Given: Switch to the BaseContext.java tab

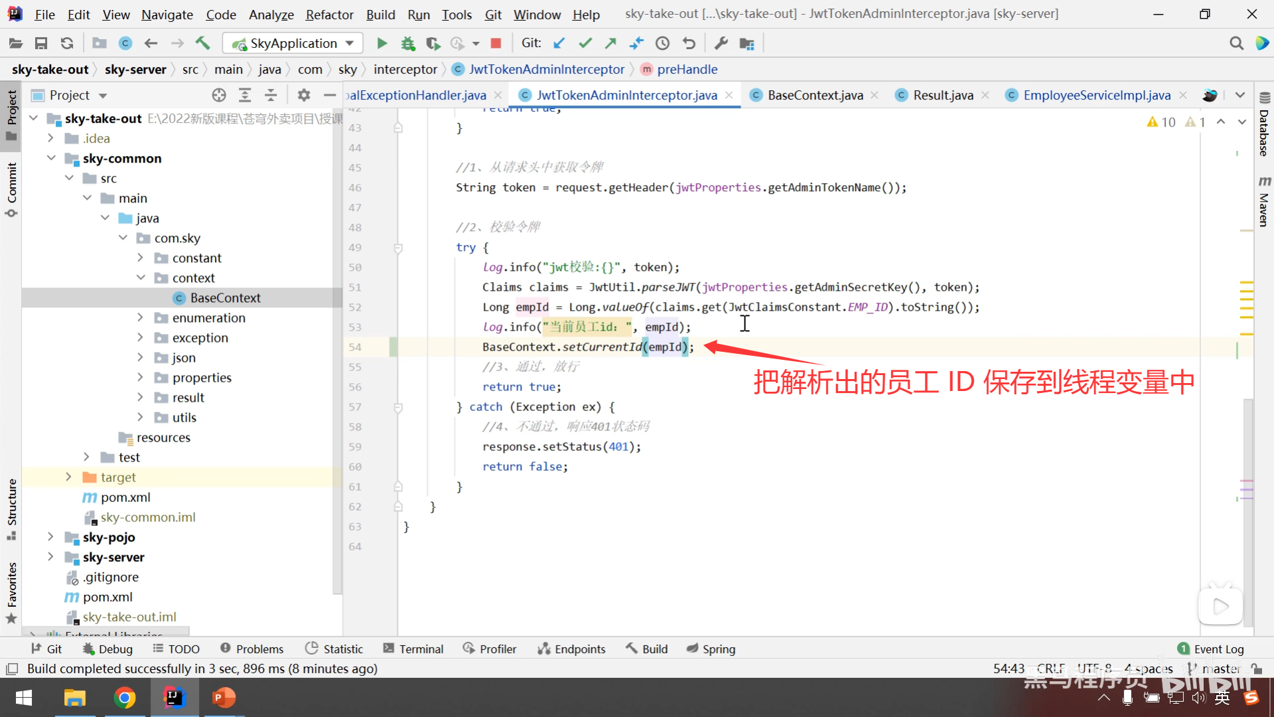Looking at the screenshot, I should point(815,95).
